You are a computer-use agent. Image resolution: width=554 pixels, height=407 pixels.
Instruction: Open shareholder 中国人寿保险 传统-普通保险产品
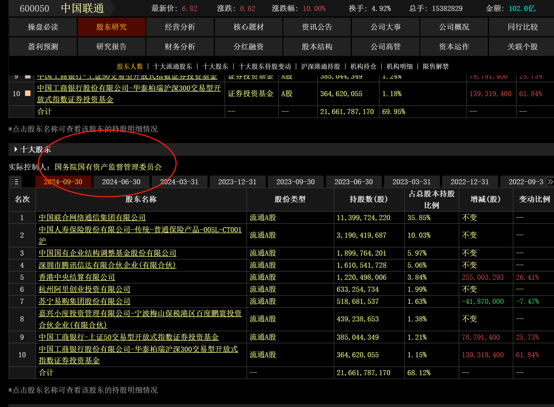[x=140, y=235]
